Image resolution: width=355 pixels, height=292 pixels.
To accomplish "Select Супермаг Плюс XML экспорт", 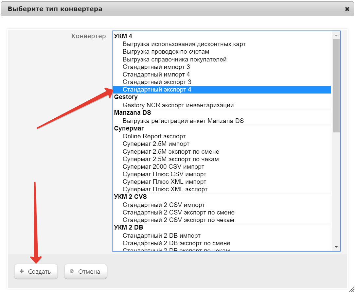I will tap(222, 189).
